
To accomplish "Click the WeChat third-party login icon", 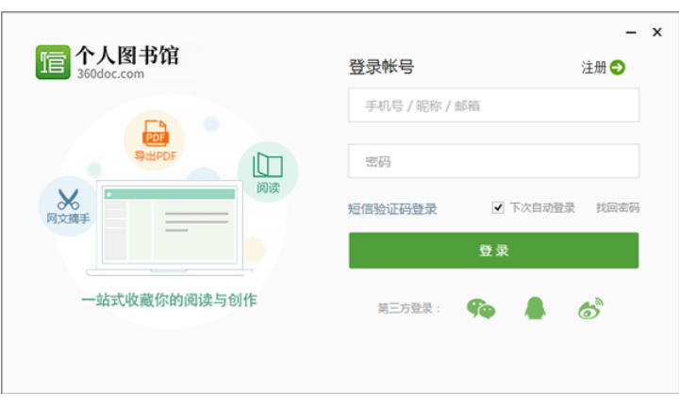I will (x=481, y=309).
